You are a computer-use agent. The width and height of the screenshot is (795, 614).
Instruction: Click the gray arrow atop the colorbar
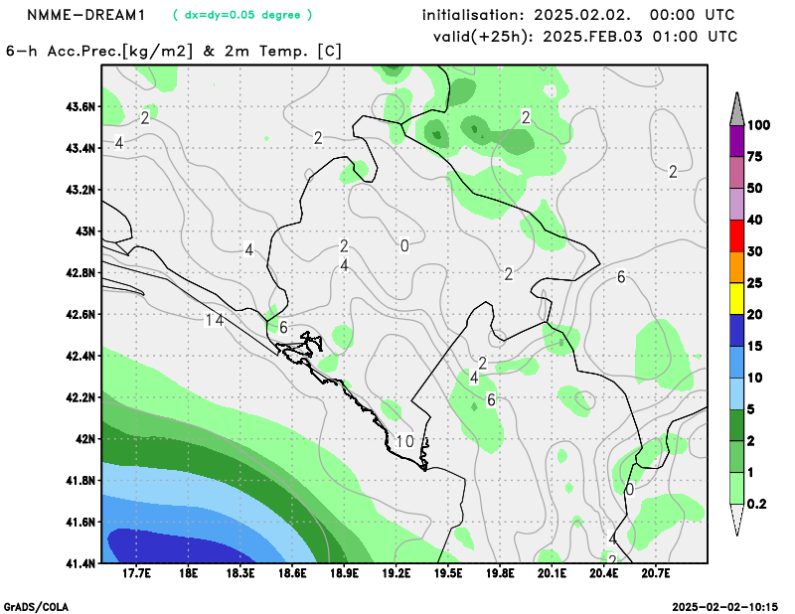(736, 109)
